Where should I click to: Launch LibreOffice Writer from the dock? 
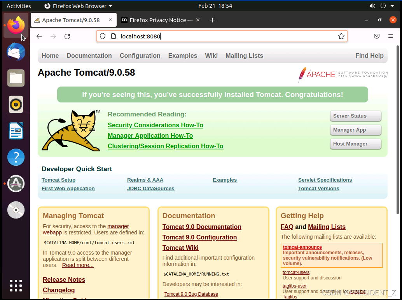pos(16,131)
